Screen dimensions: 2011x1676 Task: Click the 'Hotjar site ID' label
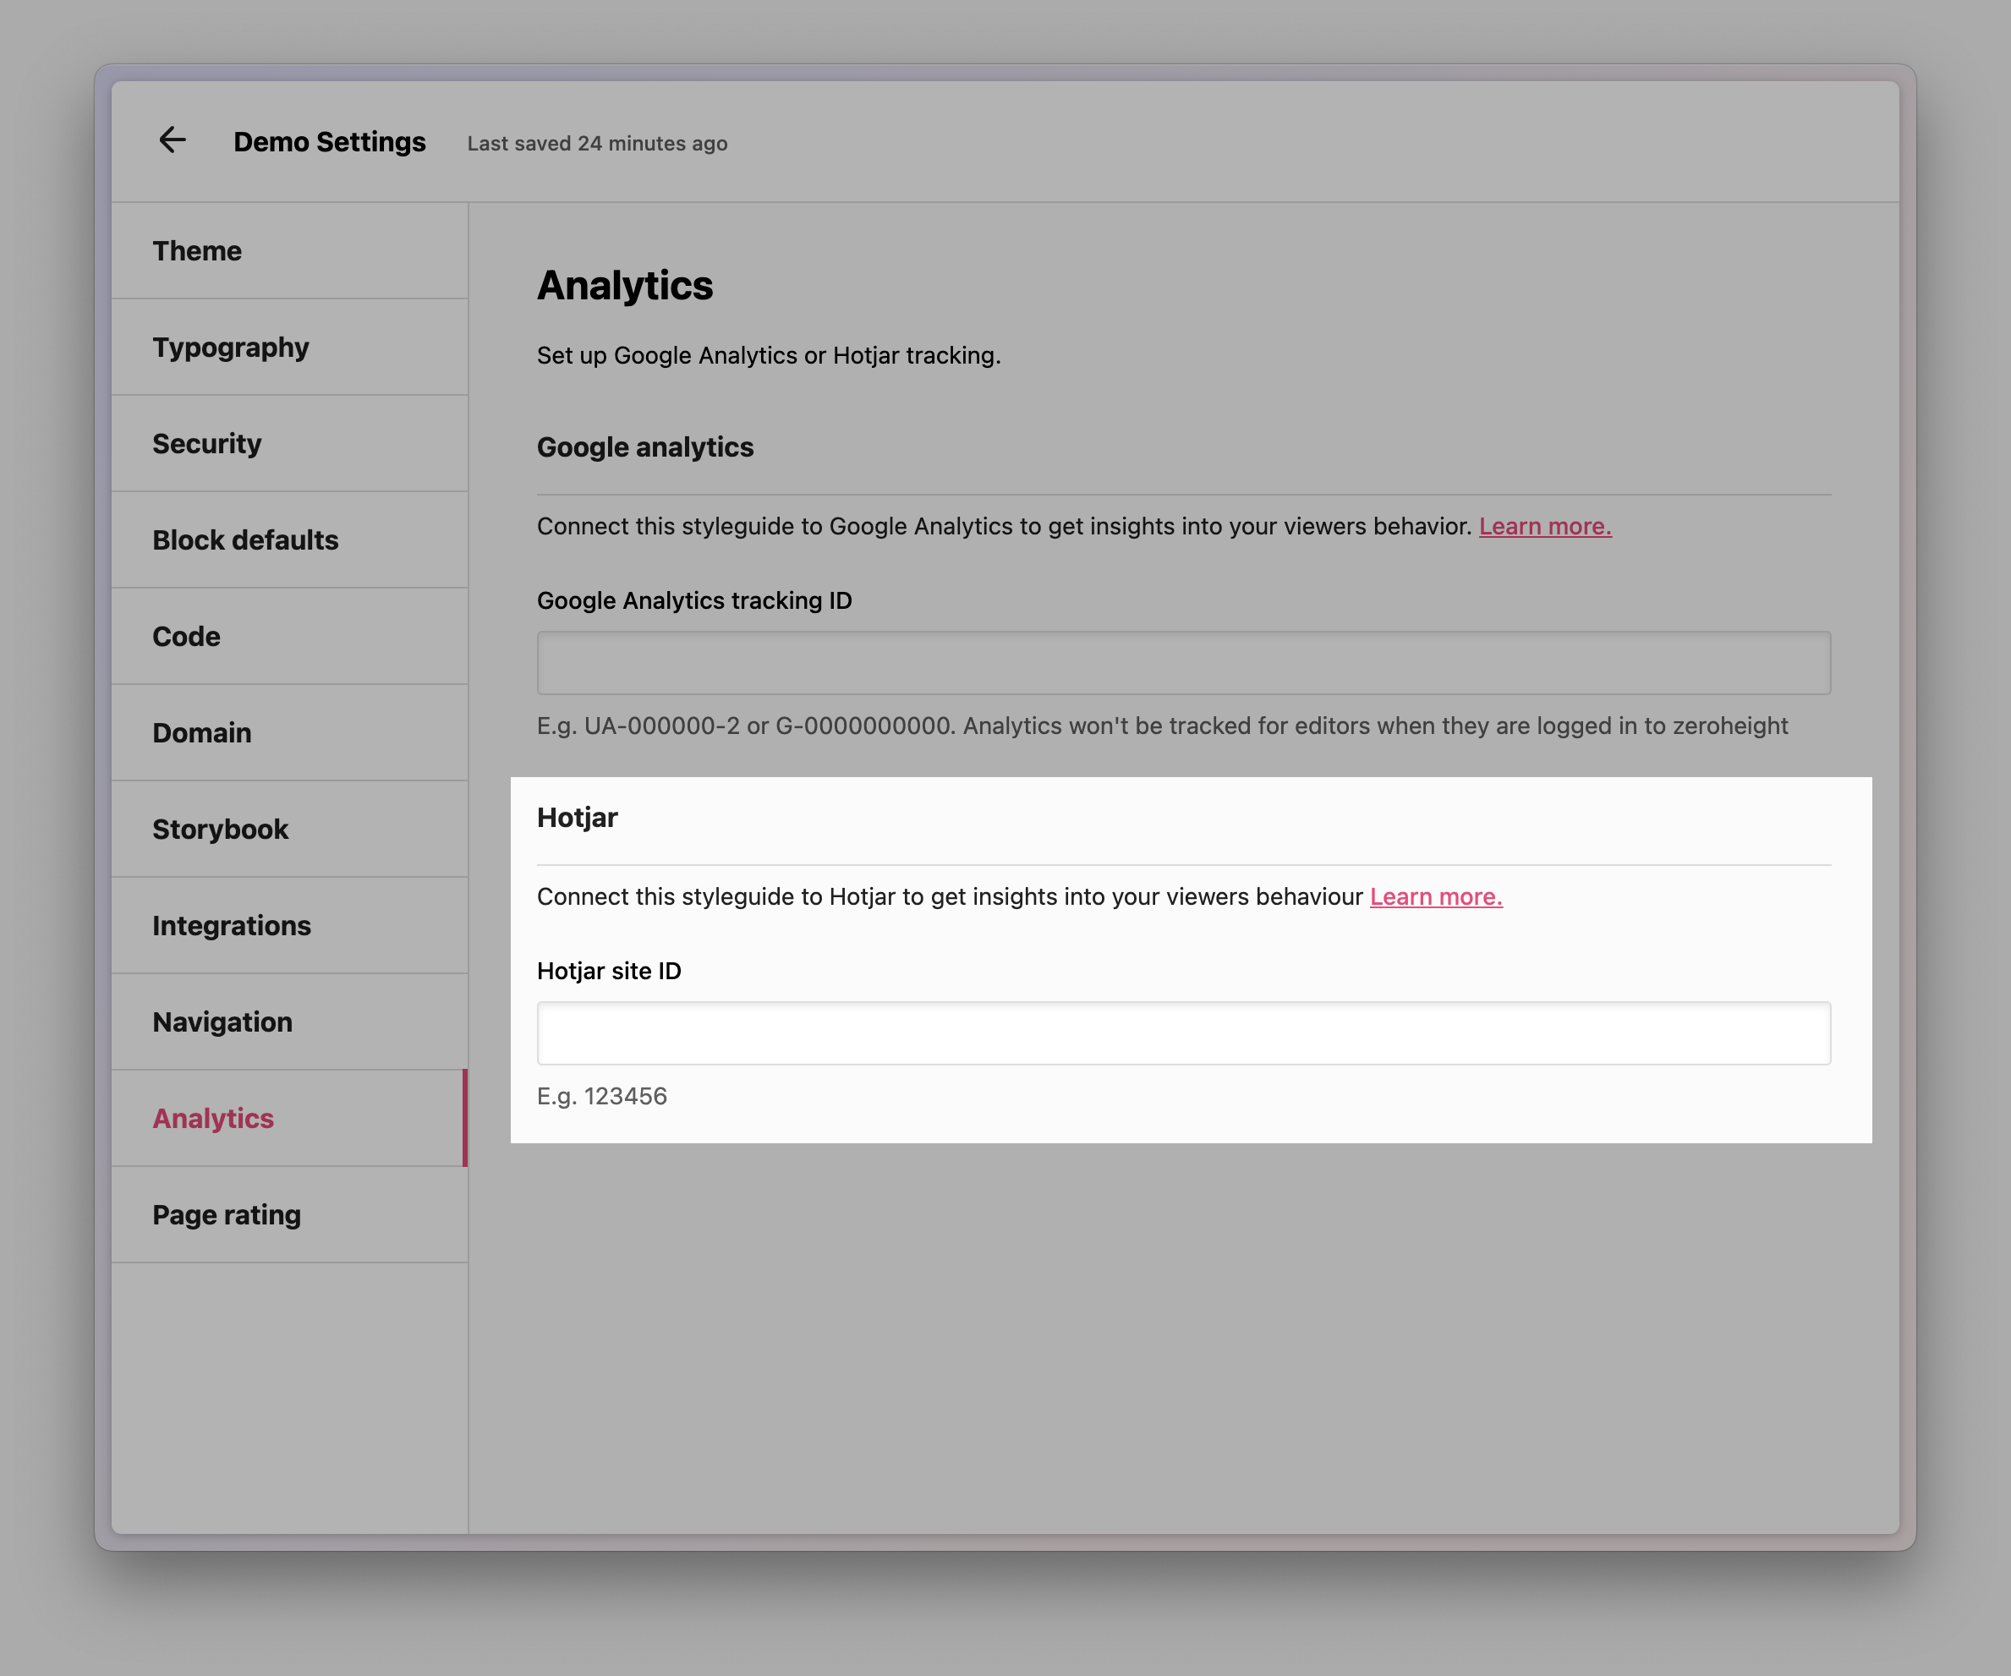tap(609, 971)
